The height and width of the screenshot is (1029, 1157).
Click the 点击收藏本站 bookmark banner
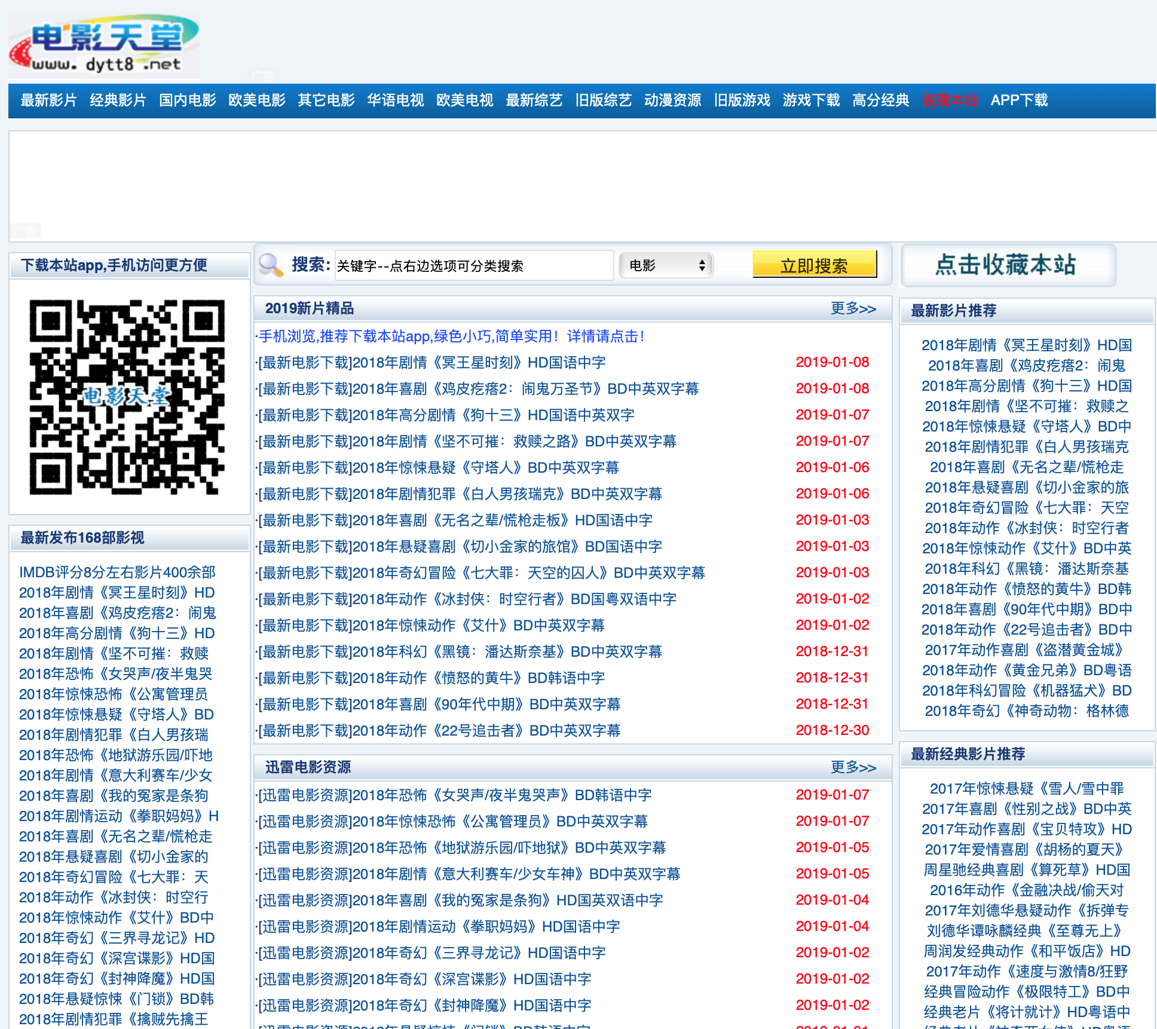point(1007,265)
